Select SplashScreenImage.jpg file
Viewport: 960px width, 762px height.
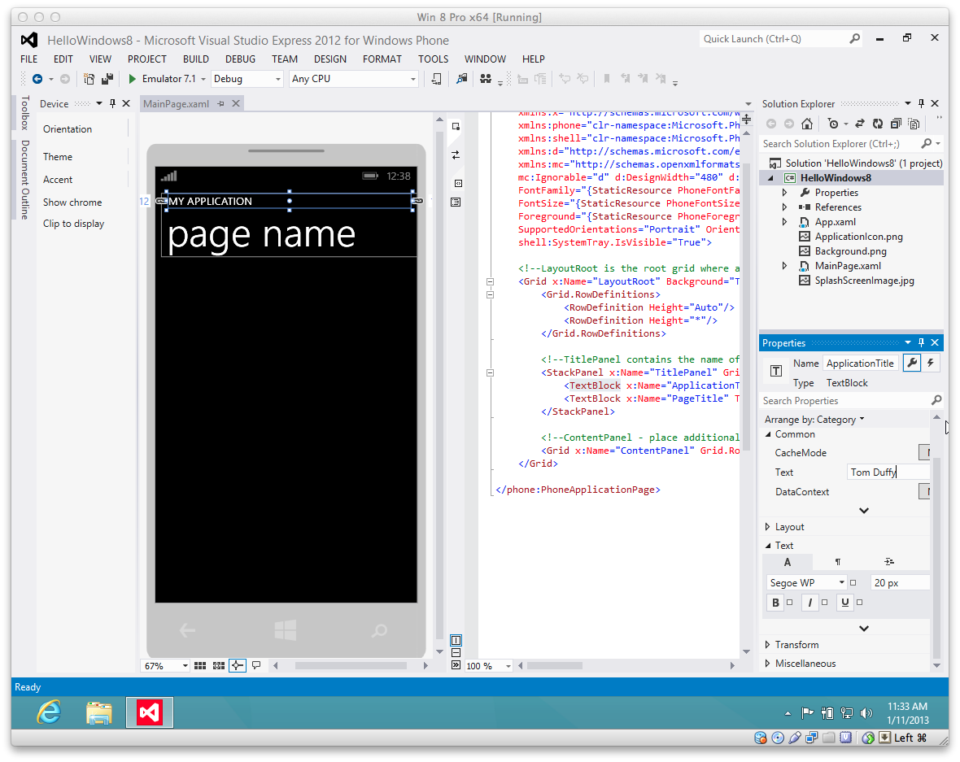tap(864, 281)
